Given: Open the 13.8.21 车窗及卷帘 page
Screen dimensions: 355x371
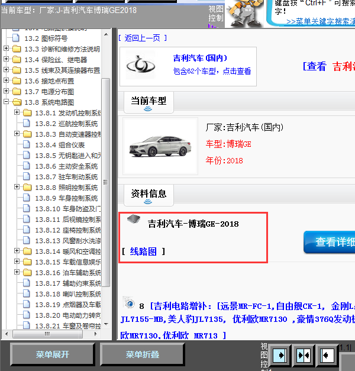Looking at the screenshot, I should point(68,325).
